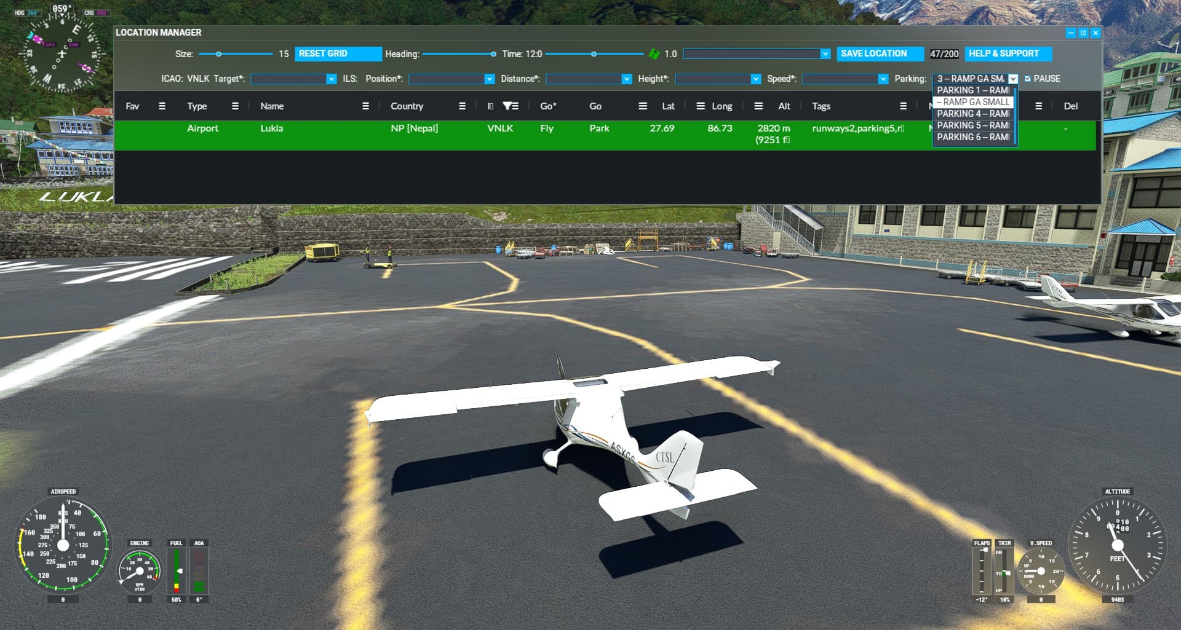Toggle the PAUSE checkbox
The width and height of the screenshot is (1181, 630).
coord(1027,79)
